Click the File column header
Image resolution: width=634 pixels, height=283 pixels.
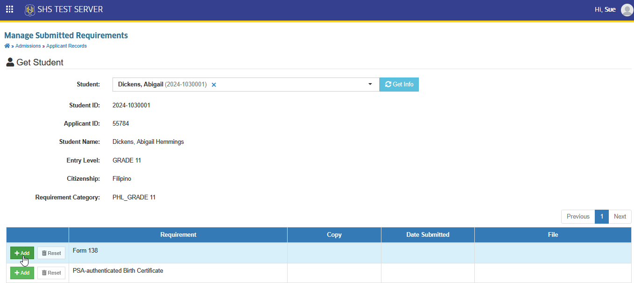click(x=553, y=235)
